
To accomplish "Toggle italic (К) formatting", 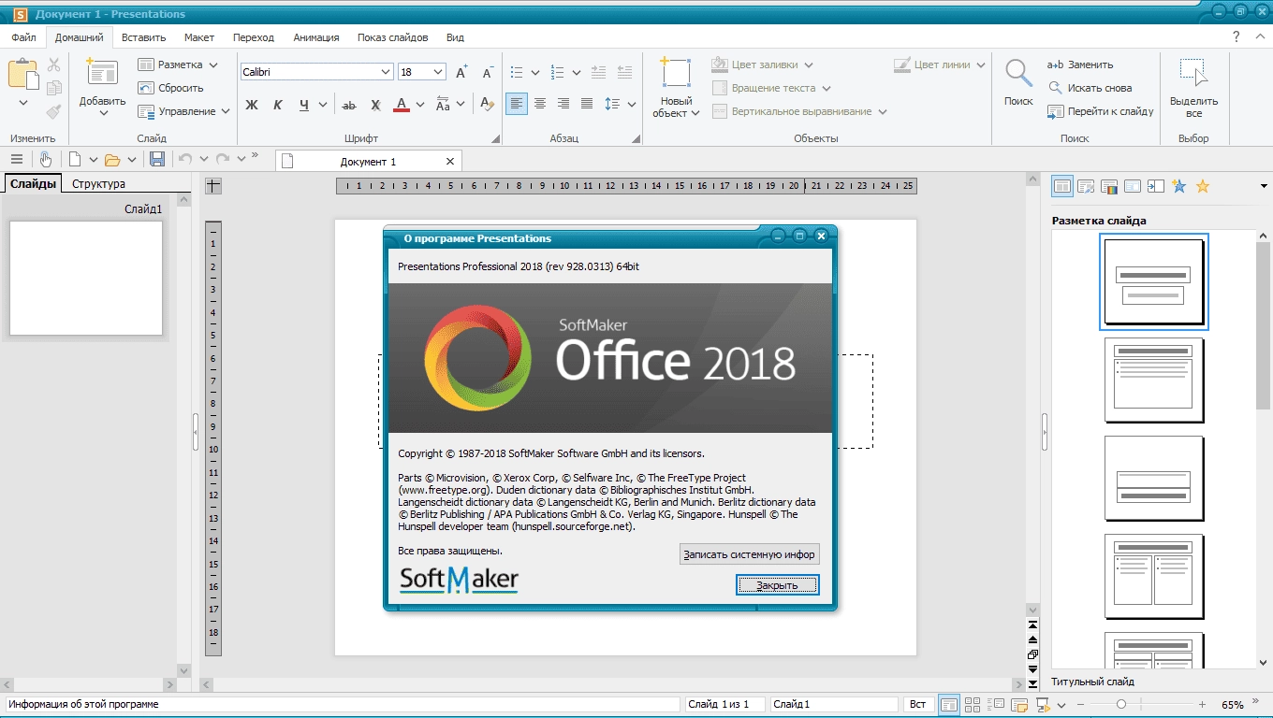I will (278, 105).
